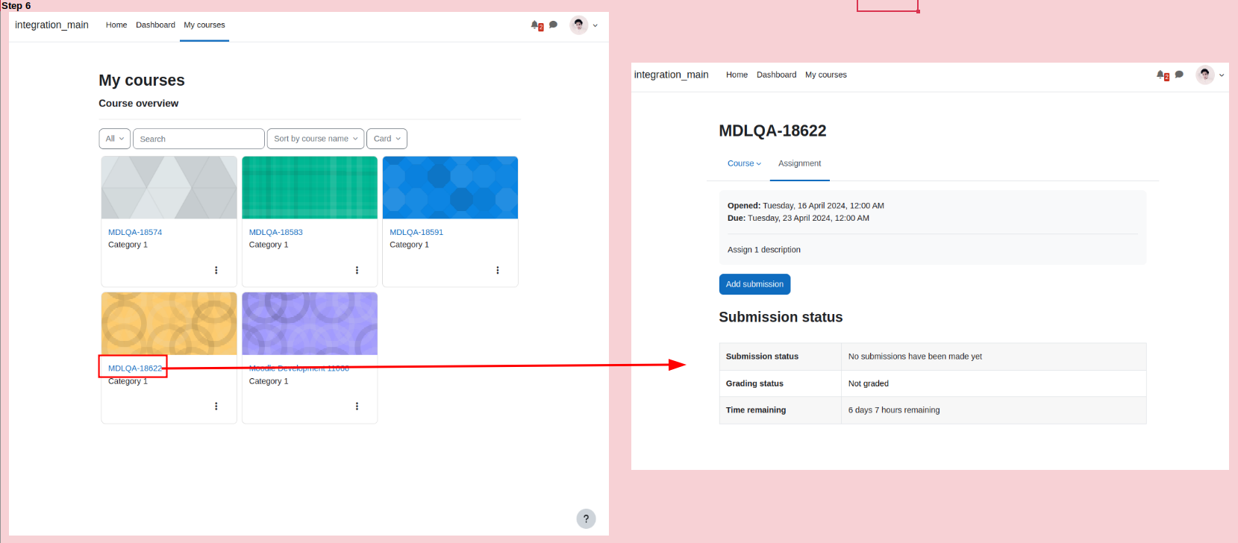1238x543 pixels.
Task: Go to Dashboard in My courses window
Action: click(155, 25)
